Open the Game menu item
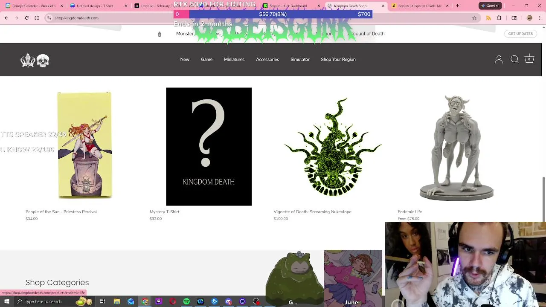 pos(206,59)
